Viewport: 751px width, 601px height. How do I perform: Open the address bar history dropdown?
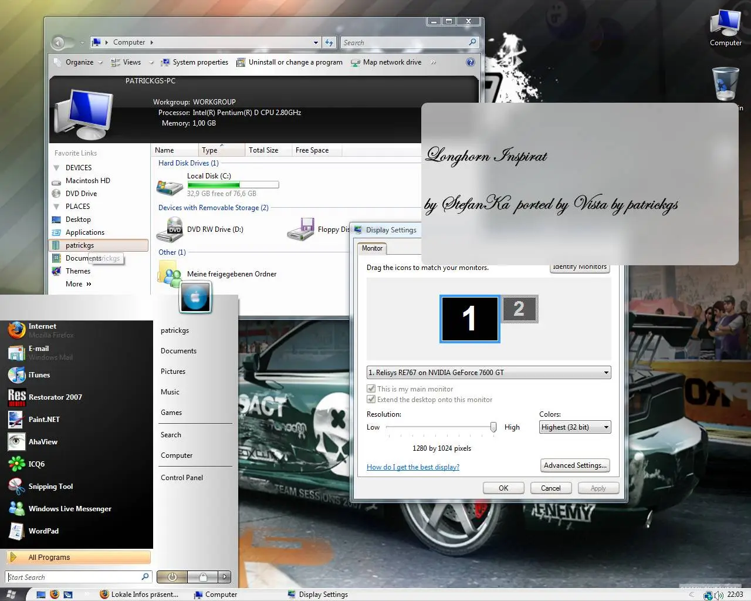click(x=316, y=42)
